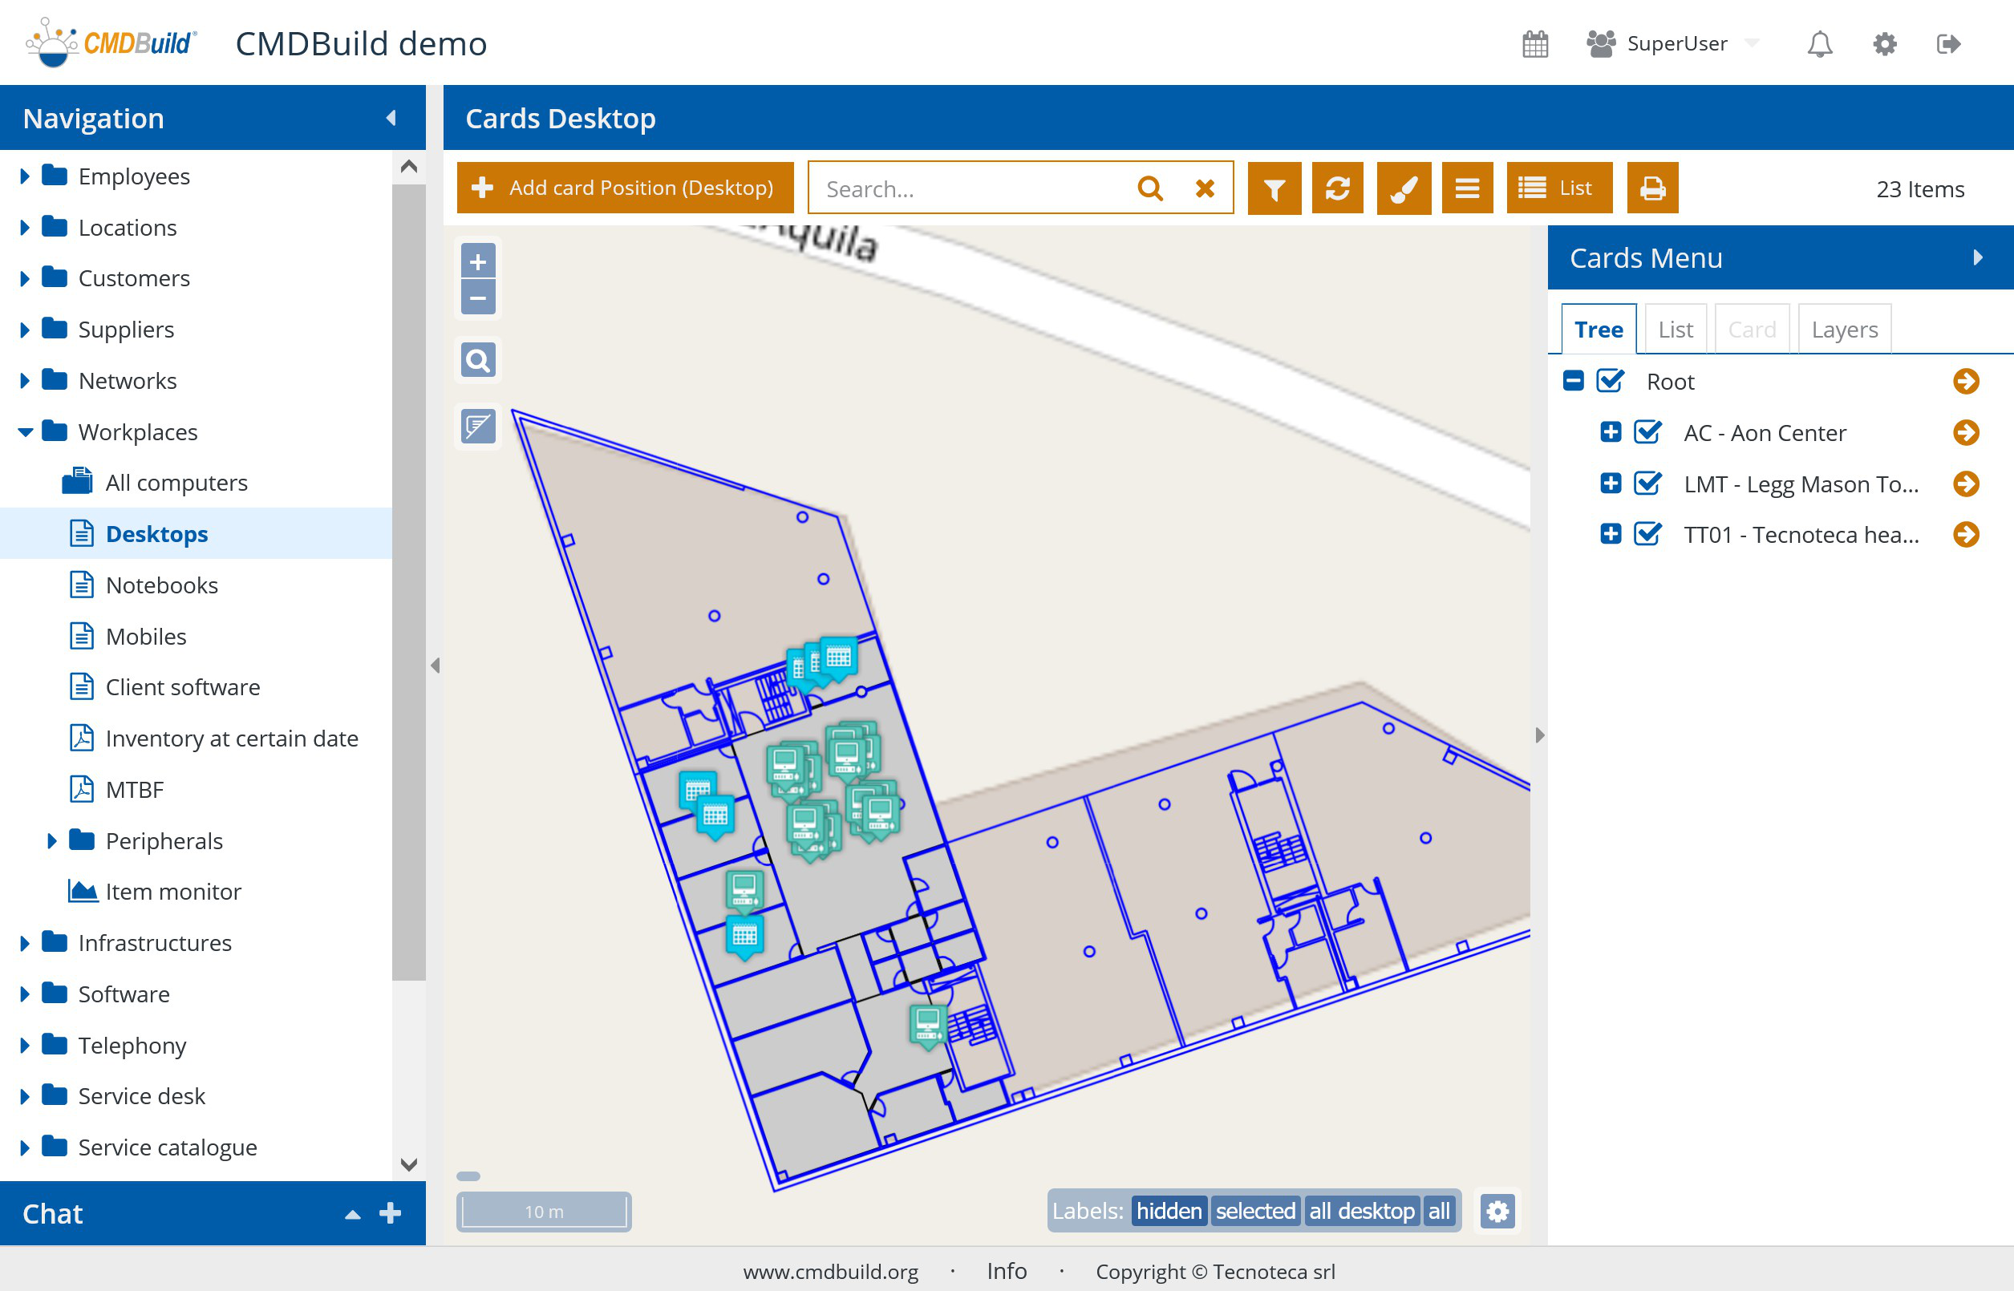Viewport: 2014px width, 1291px height.
Task: Click the Search cards input field
Action: [973, 188]
